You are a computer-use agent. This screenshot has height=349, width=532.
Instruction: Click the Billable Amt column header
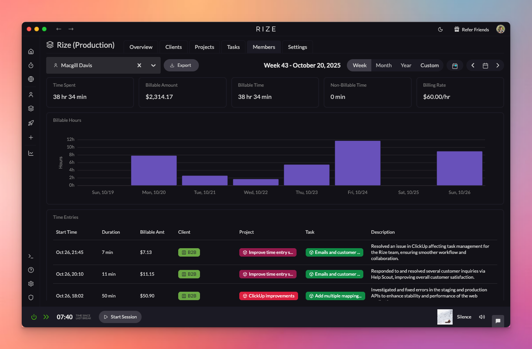(x=152, y=232)
